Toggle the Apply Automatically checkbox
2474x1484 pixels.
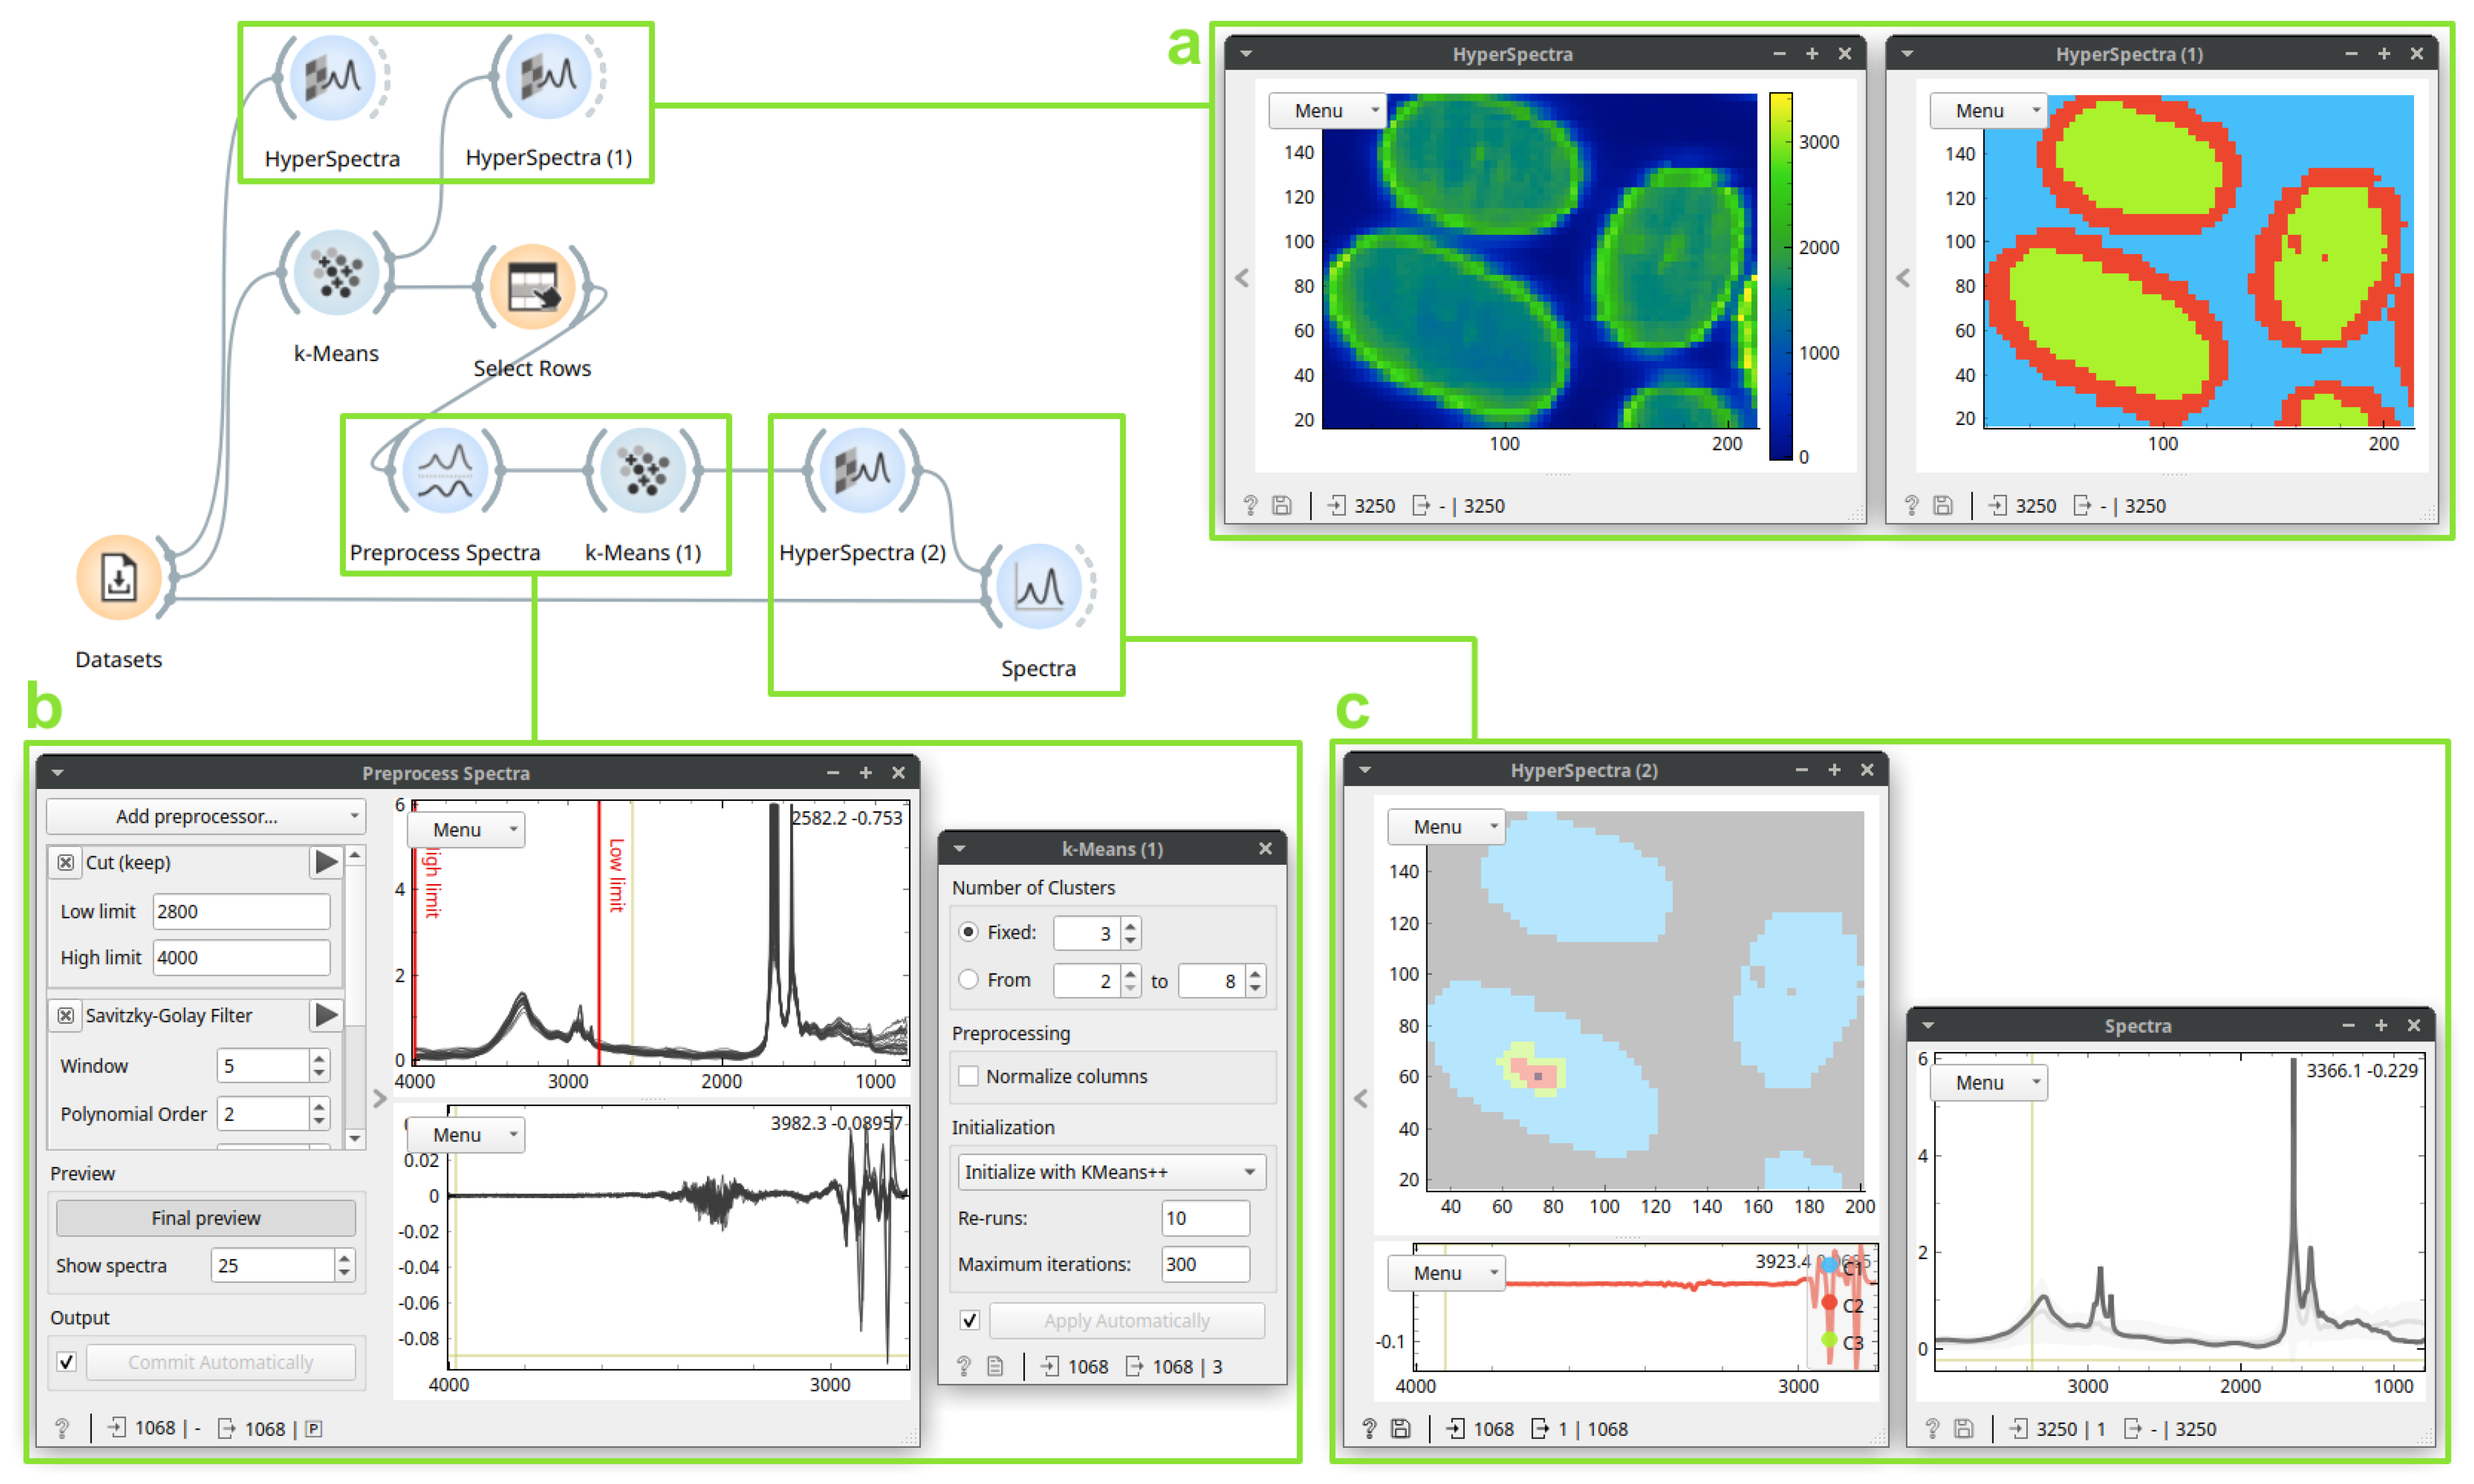pos(969,1321)
